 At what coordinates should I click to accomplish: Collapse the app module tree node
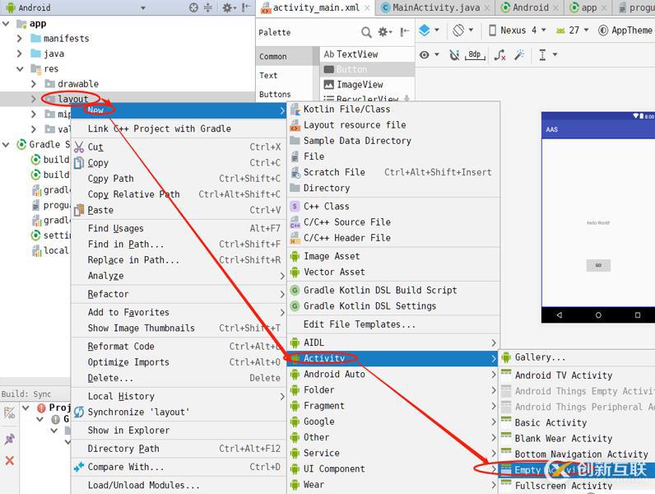click(x=6, y=23)
